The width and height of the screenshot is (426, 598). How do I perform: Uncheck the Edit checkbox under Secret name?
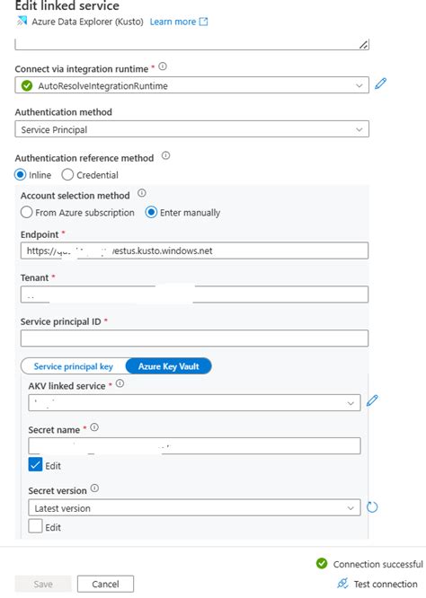pos(35,465)
